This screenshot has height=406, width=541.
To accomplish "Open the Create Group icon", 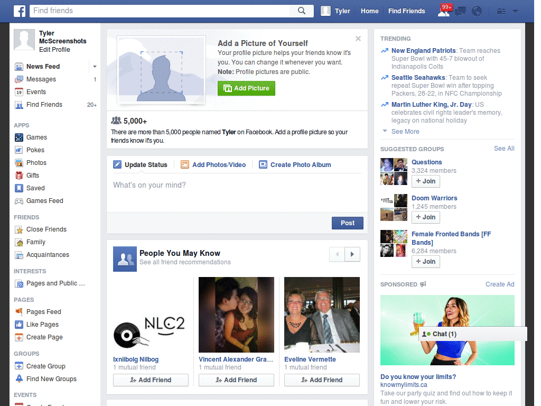I will coord(19,366).
